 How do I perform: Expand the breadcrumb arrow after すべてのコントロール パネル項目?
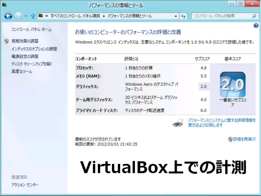pyautogui.click(x=104, y=16)
